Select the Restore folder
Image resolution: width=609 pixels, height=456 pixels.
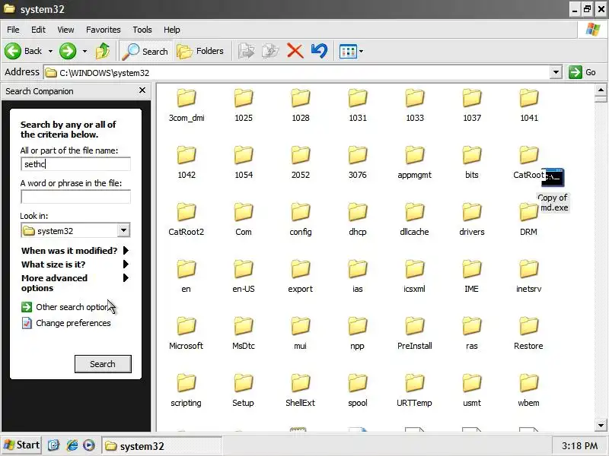click(x=528, y=334)
